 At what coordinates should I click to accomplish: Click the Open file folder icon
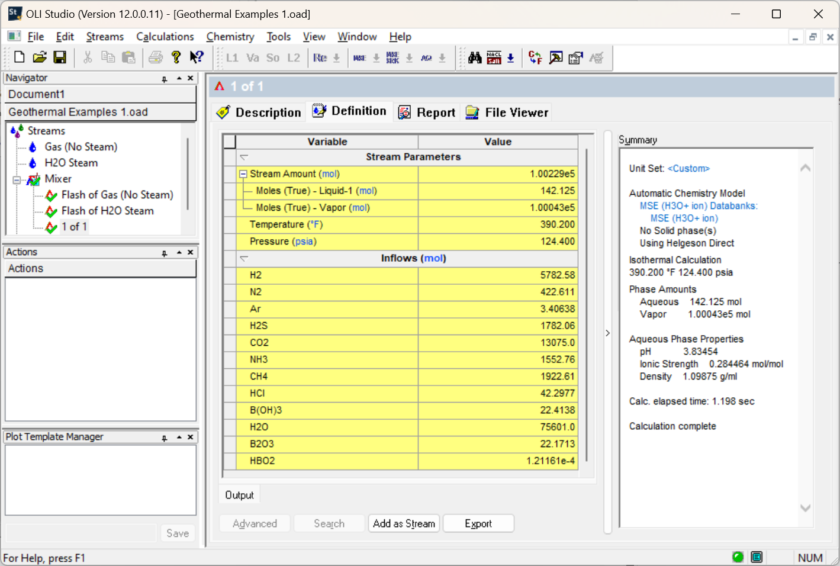pyautogui.click(x=39, y=57)
